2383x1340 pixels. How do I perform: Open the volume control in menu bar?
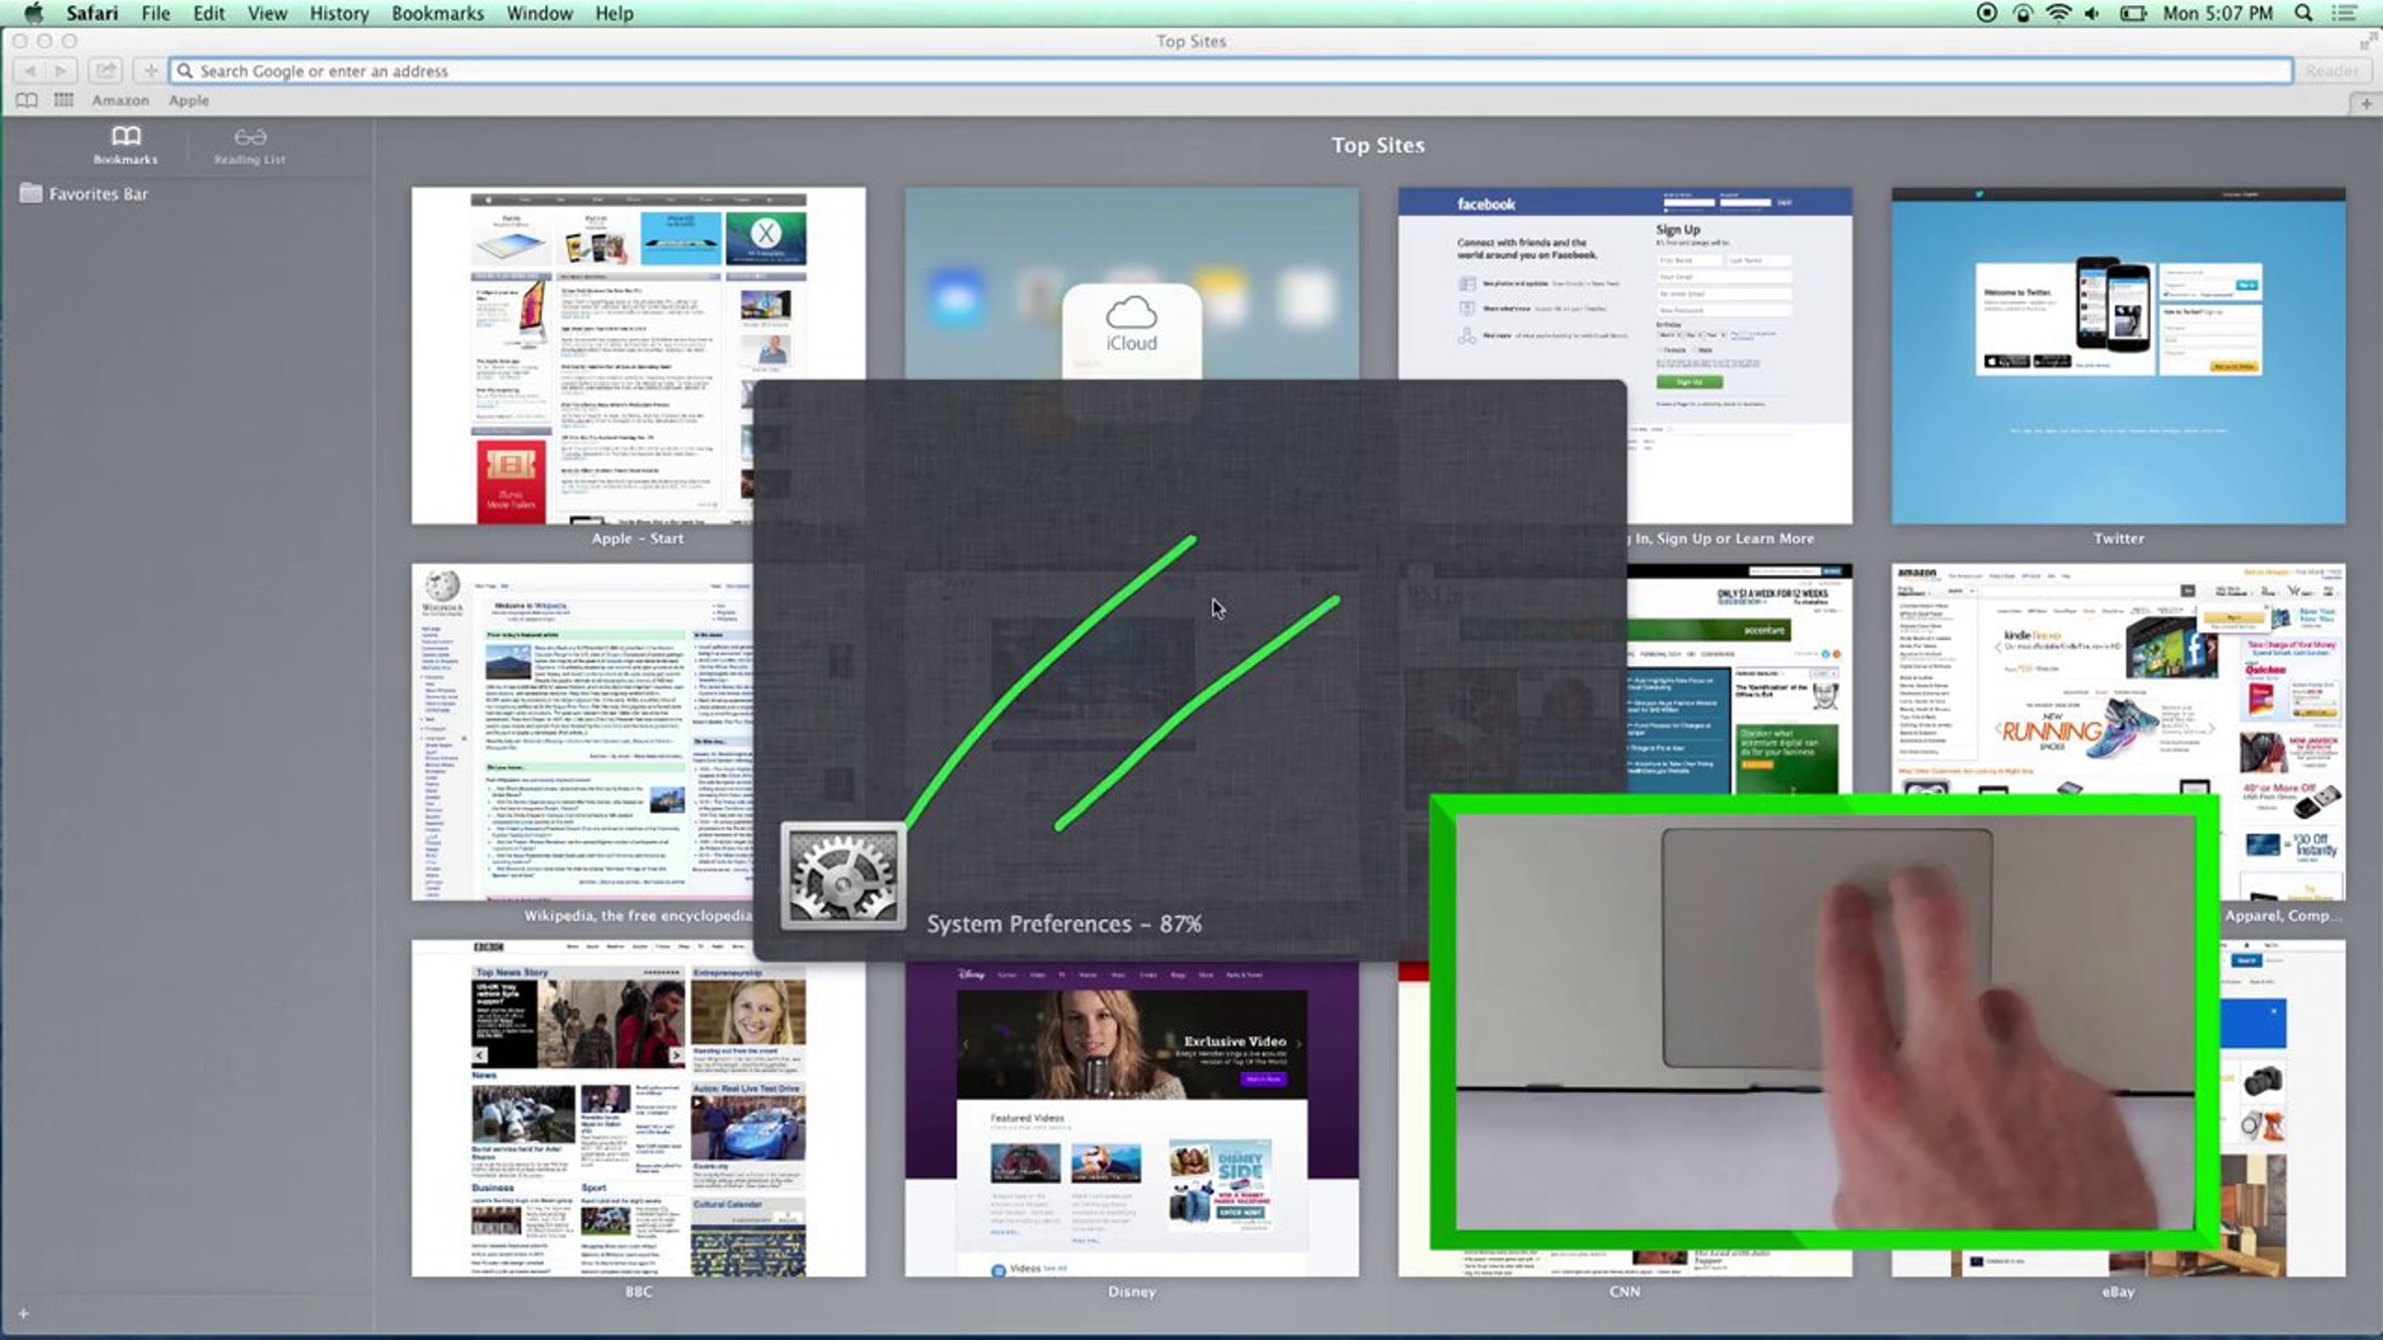[x=2093, y=13]
